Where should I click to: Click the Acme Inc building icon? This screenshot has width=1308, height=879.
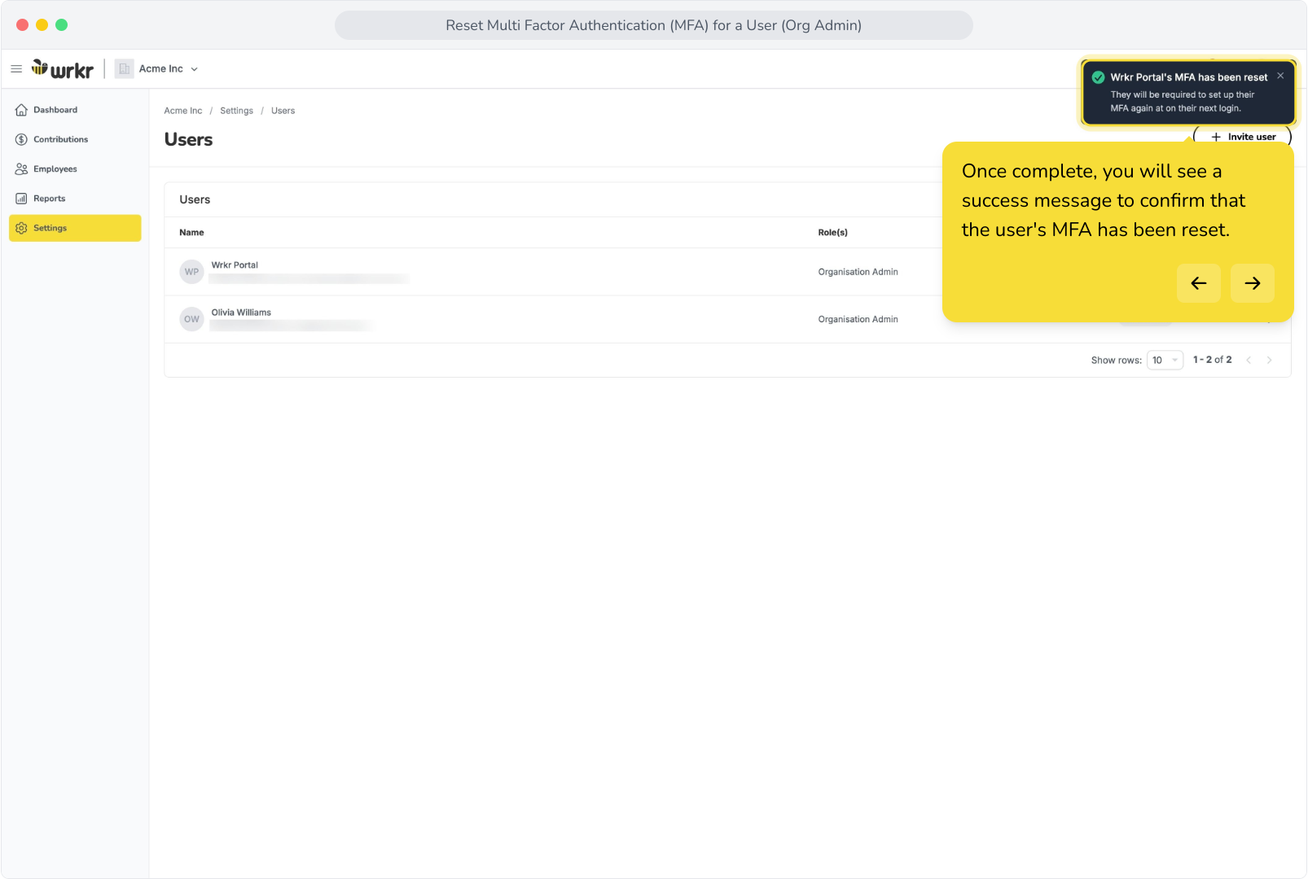point(124,69)
